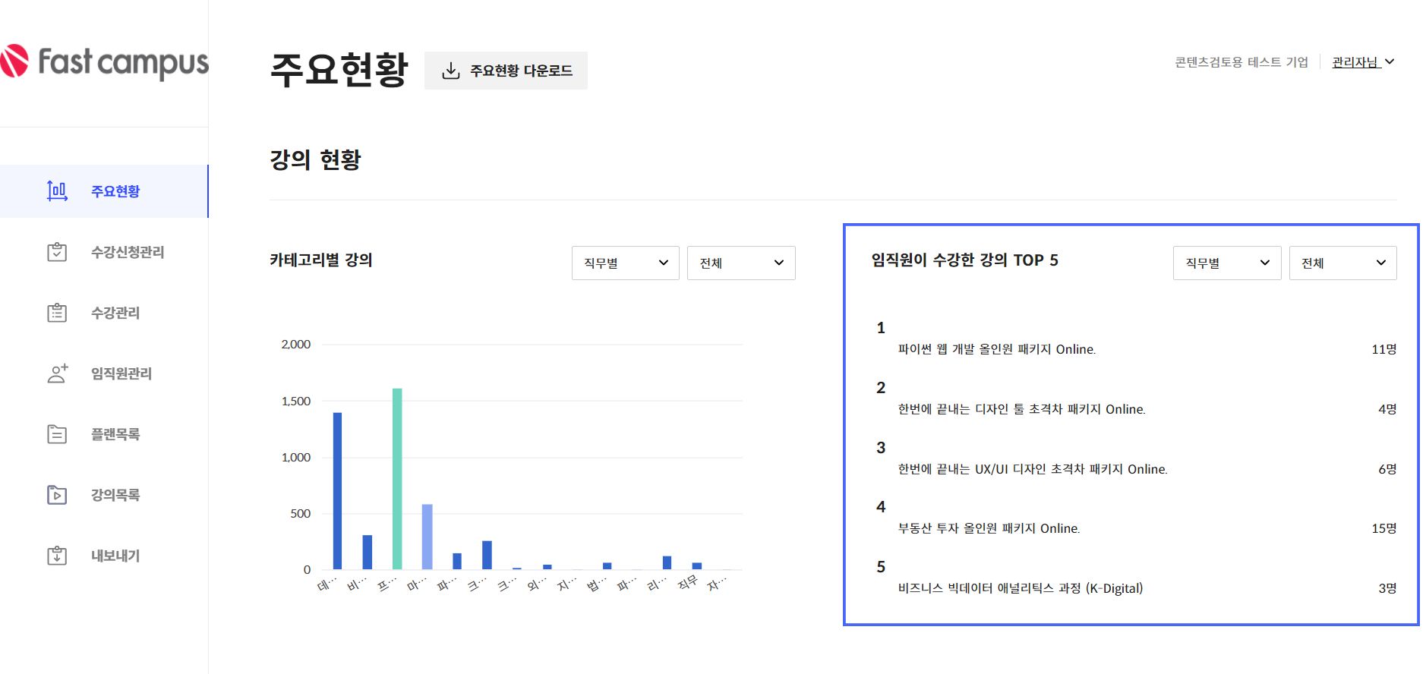1426x674 pixels.
Task: Open 임직원관리 menu item
Action: (x=121, y=373)
